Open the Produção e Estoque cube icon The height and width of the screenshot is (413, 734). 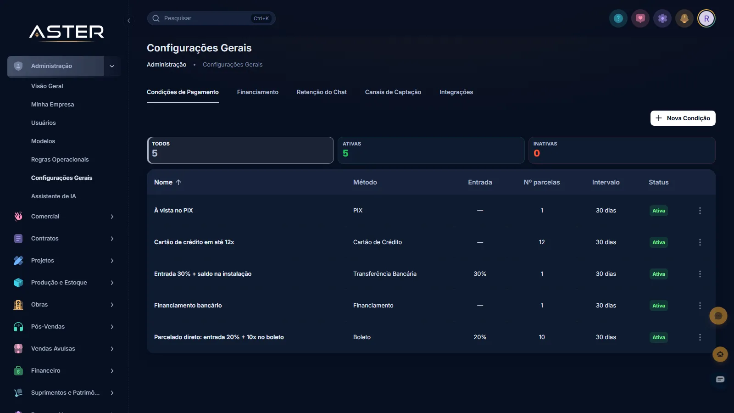click(x=18, y=283)
